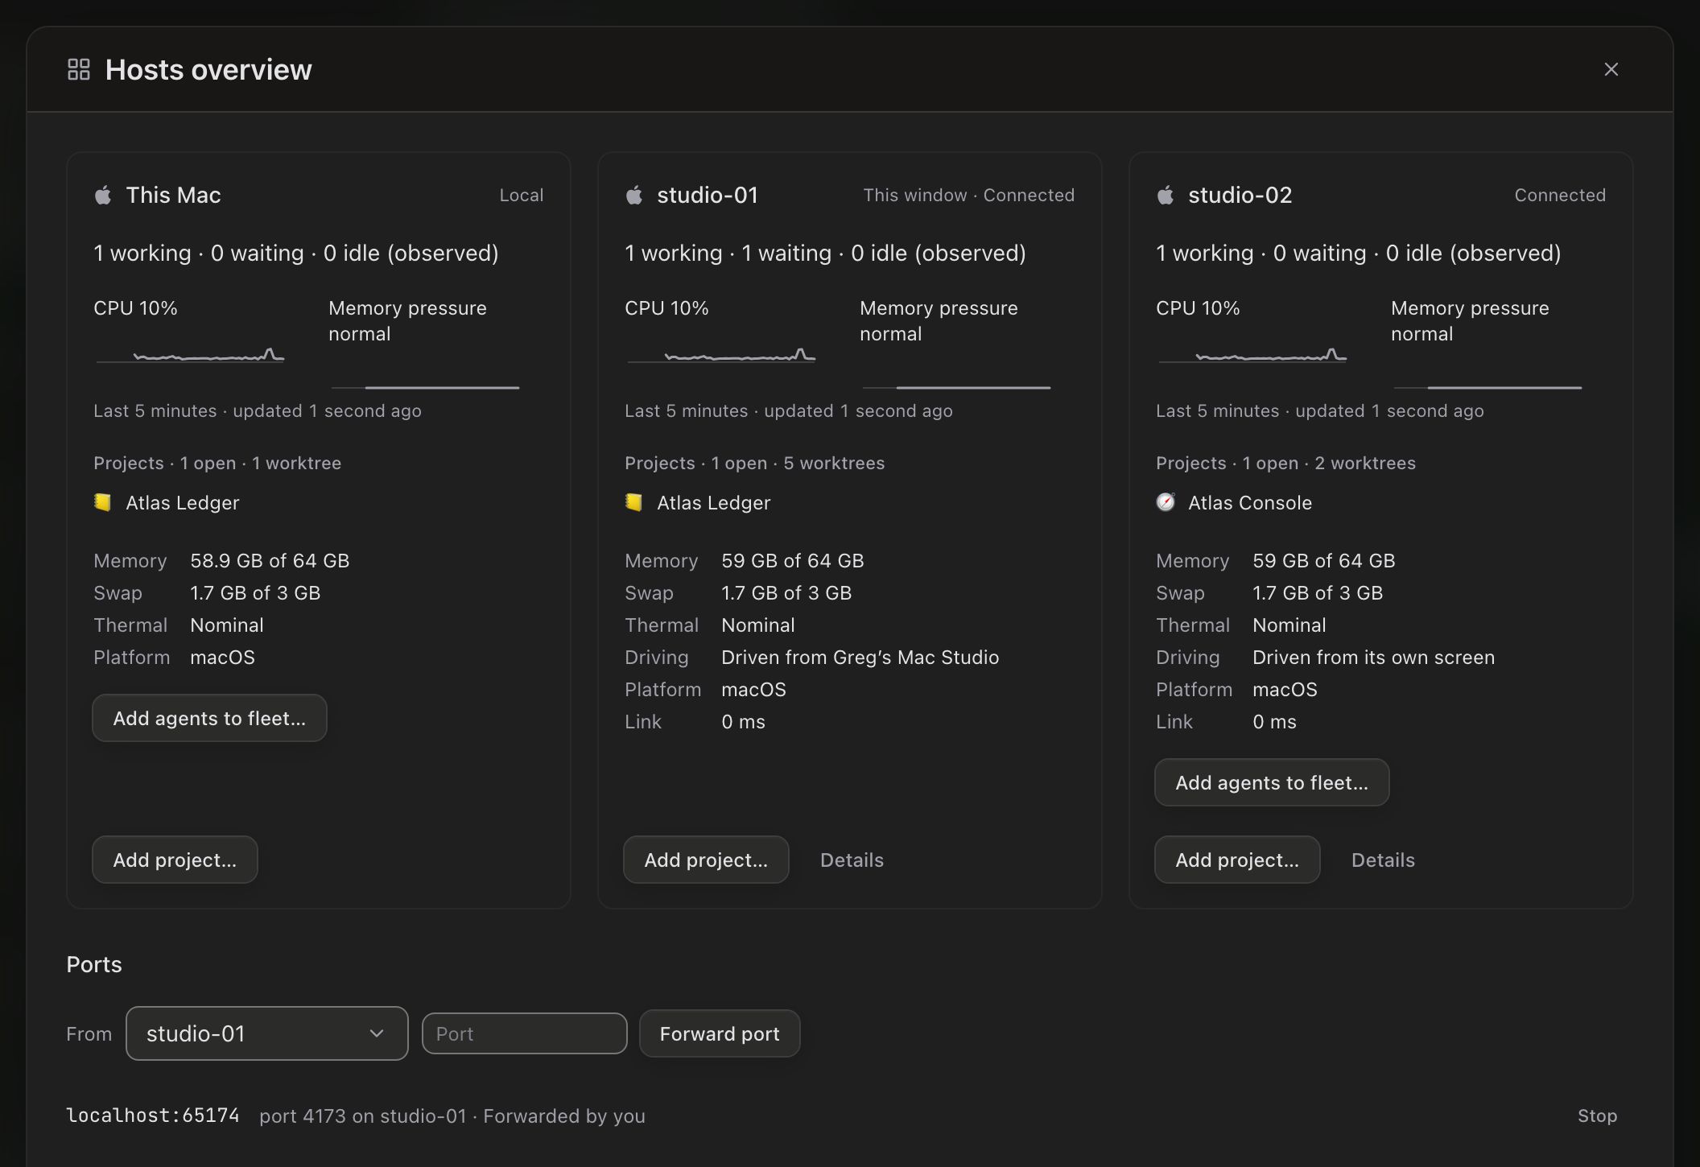The width and height of the screenshot is (1700, 1167).
Task: Click the Atlas Ledger notebook icon on studio-01
Action: tap(634, 502)
